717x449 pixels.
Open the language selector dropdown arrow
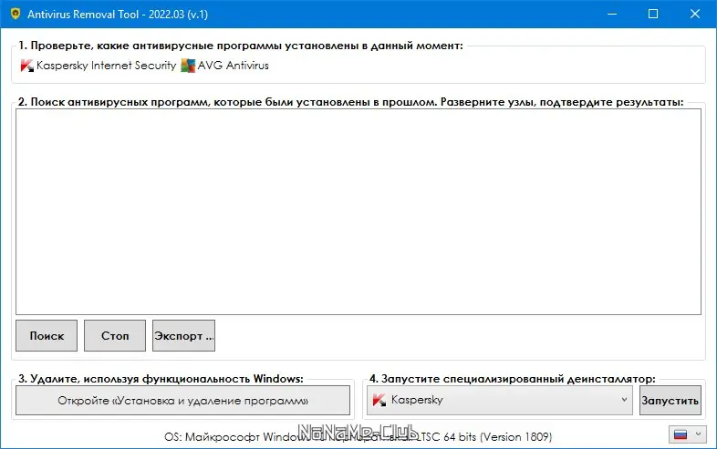[x=698, y=434]
